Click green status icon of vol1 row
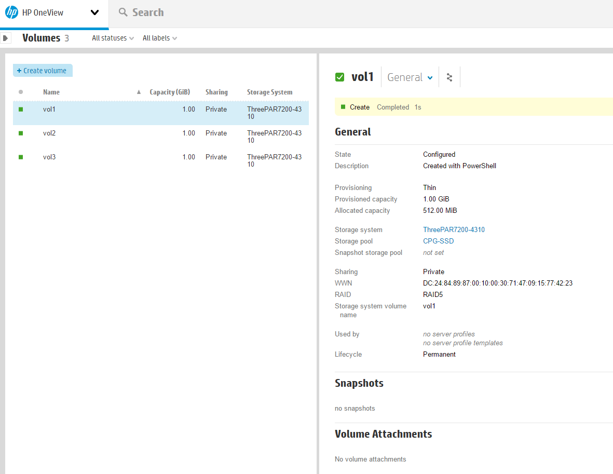613x474 pixels. (x=21, y=110)
